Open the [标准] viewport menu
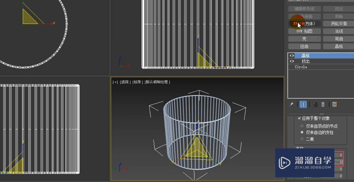The height and width of the screenshot is (182, 354). click(137, 82)
